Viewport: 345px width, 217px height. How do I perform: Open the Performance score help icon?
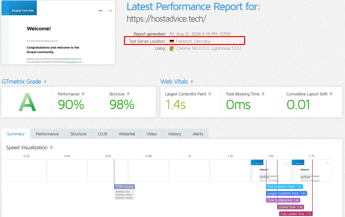pyautogui.click(x=83, y=94)
